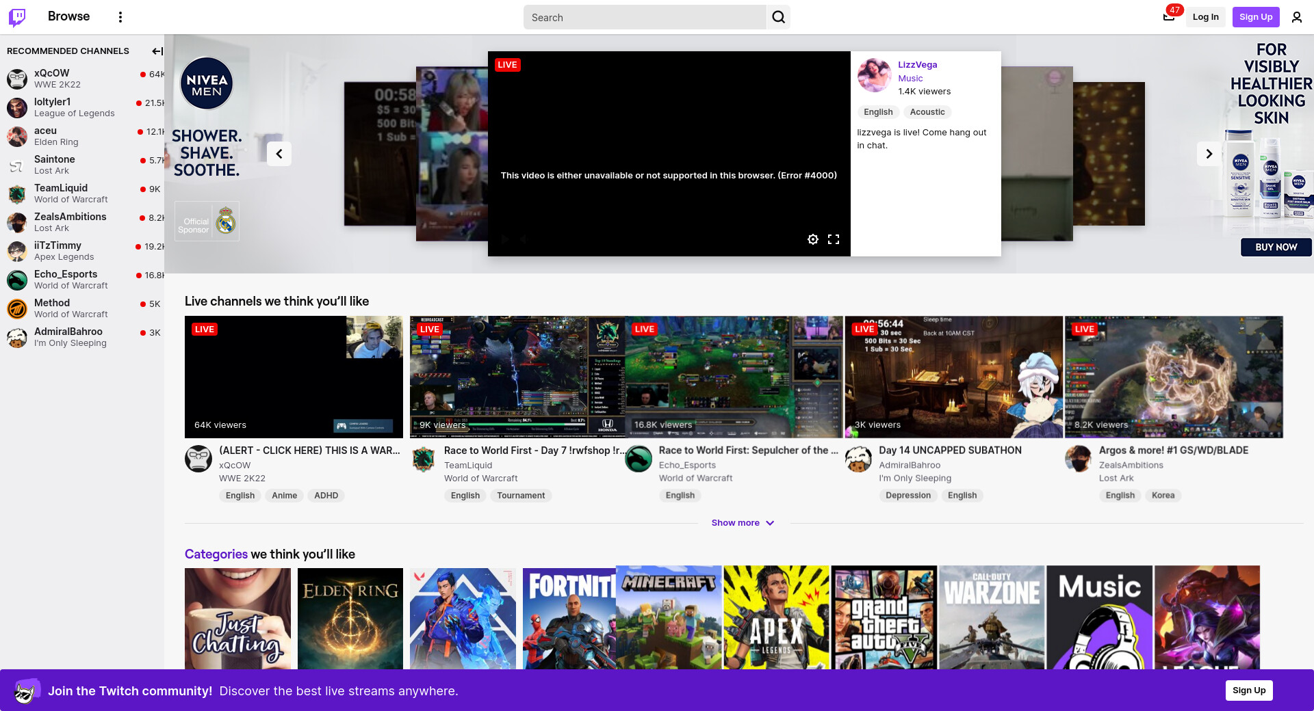Click the Twitch logo home icon
Viewport: 1314px width, 711px height.
17,17
